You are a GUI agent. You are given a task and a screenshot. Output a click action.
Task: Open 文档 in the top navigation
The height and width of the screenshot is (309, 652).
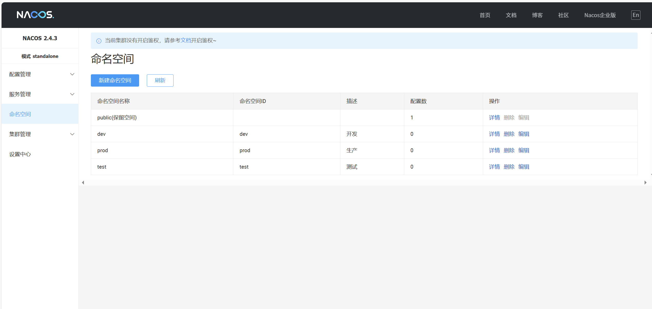tap(511, 15)
